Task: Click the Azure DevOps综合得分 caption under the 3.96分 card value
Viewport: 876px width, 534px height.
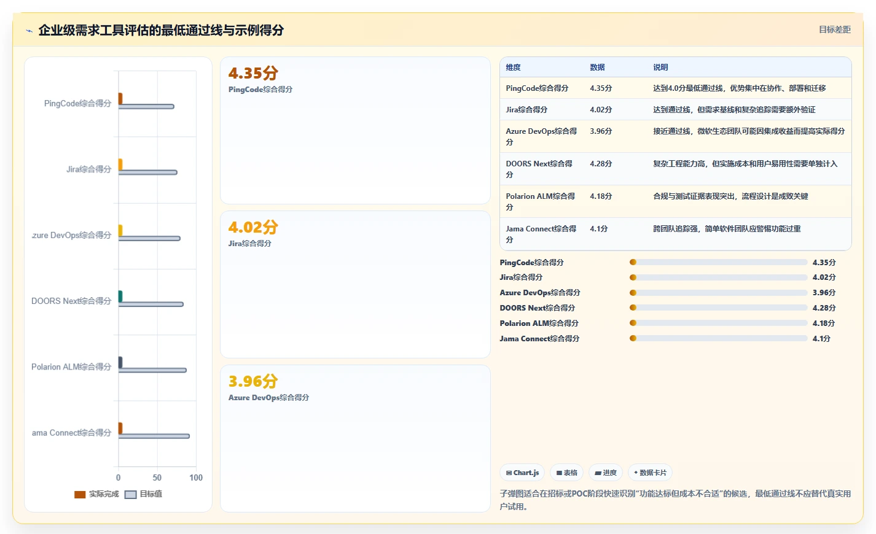Action: point(269,398)
